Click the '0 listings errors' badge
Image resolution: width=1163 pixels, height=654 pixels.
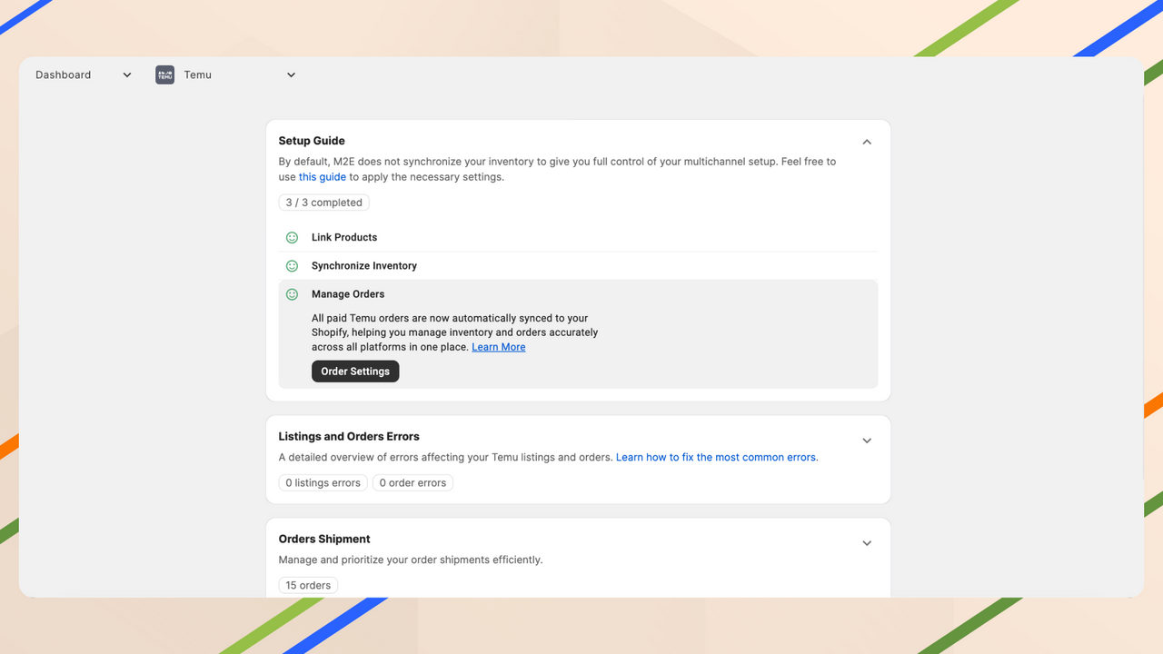coord(323,483)
